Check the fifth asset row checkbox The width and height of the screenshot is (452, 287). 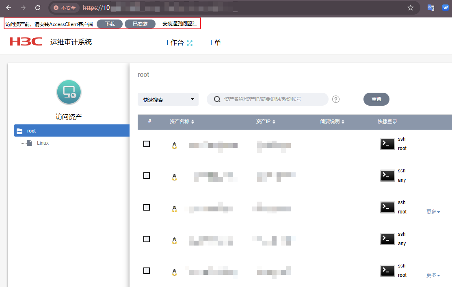[147, 271]
